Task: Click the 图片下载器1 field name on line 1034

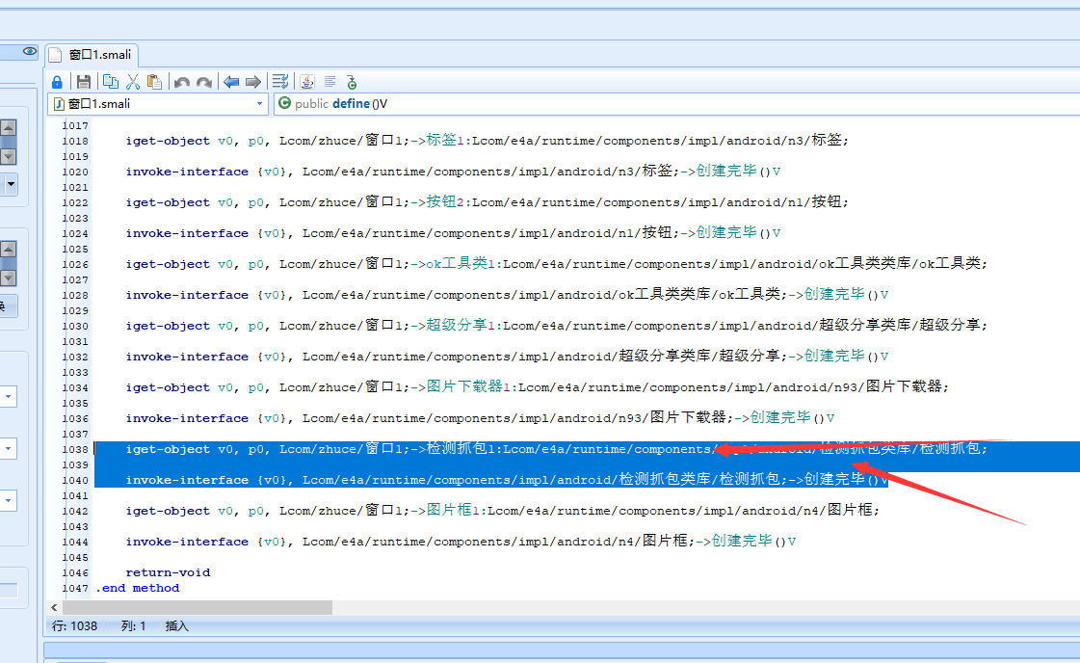Action: pos(468,386)
